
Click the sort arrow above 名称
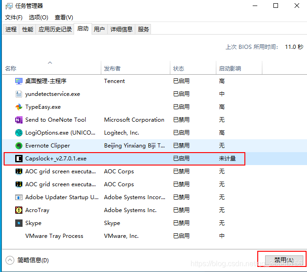[50, 63]
